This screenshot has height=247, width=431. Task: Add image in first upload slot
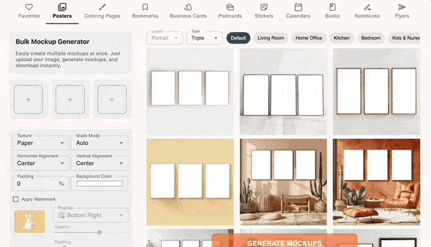[28, 99]
